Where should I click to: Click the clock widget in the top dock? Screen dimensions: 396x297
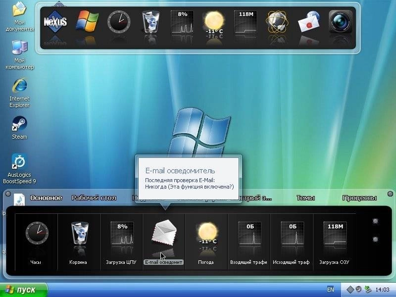(x=119, y=22)
